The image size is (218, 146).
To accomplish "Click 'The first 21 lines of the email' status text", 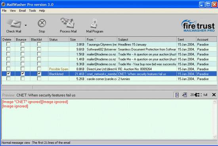I will coord(51,142).
